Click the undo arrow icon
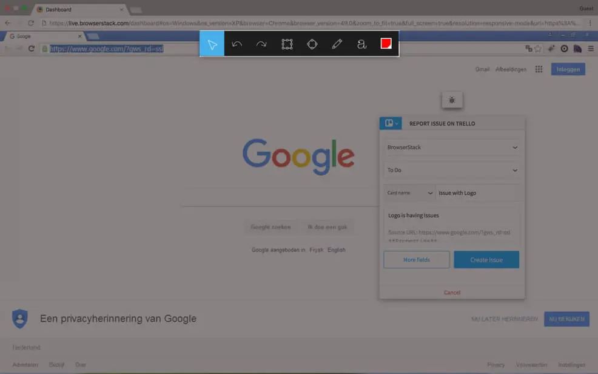Viewport: 598px width, 374px height. pyautogui.click(x=237, y=44)
